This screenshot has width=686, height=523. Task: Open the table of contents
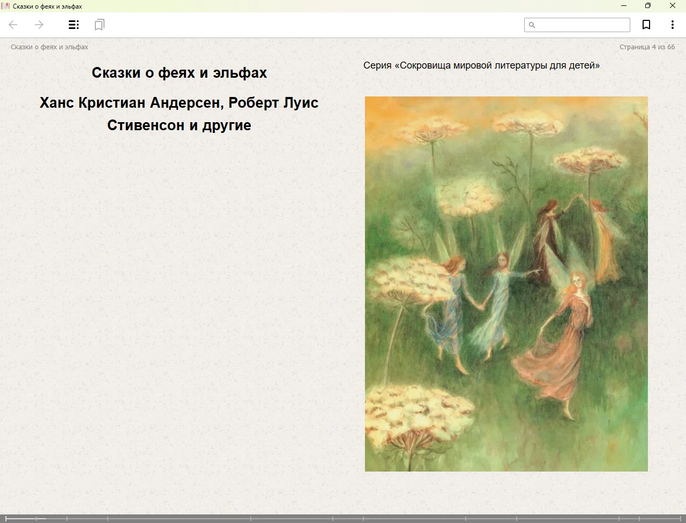(74, 25)
